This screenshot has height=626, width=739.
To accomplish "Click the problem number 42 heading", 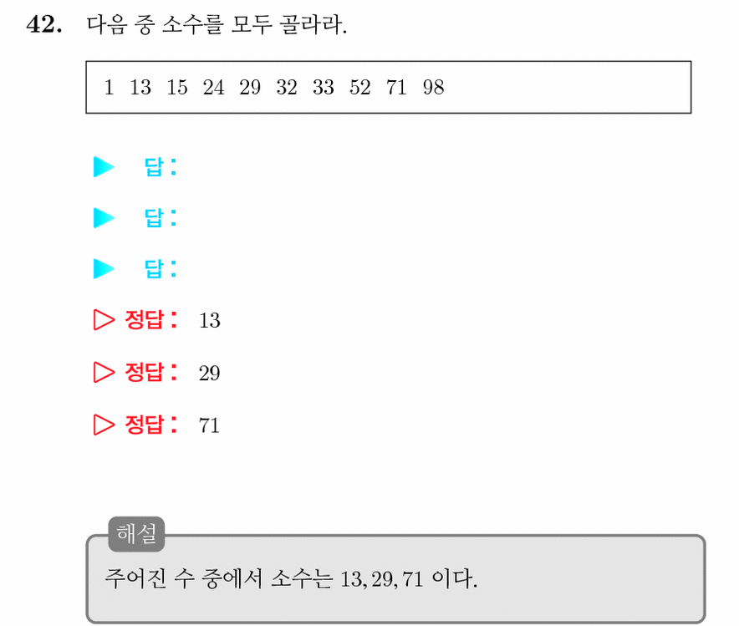I will pyautogui.click(x=44, y=24).
